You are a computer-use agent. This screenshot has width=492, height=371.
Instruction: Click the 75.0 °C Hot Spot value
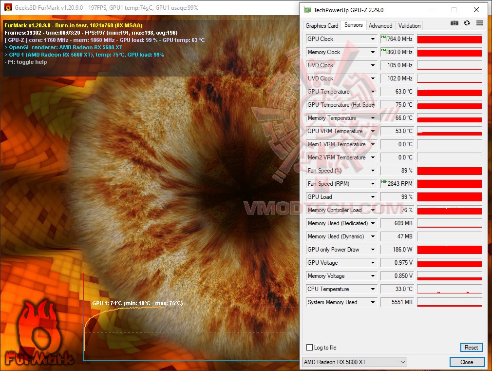[397, 105]
